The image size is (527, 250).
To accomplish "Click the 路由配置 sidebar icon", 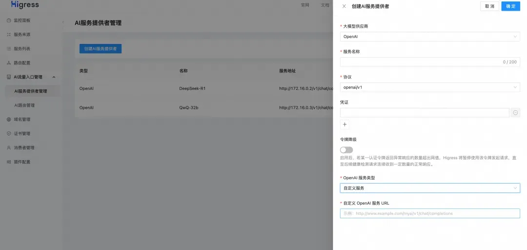I will pyautogui.click(x=9, y=63).
